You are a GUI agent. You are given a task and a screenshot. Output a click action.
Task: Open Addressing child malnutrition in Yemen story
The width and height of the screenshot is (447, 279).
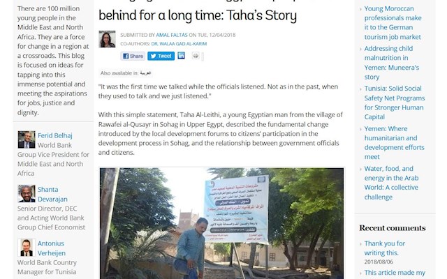click(x=391, y=63)
